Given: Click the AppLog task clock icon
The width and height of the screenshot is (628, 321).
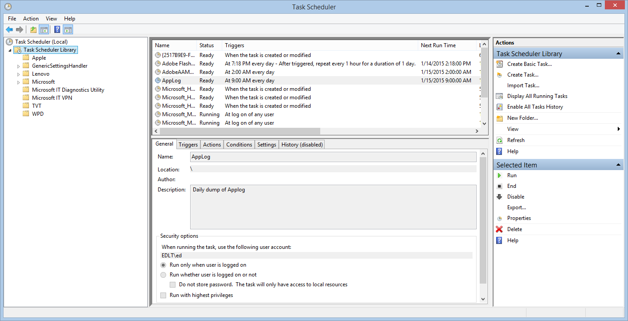Looking at the screenshot, I should [x=158, y=81].
